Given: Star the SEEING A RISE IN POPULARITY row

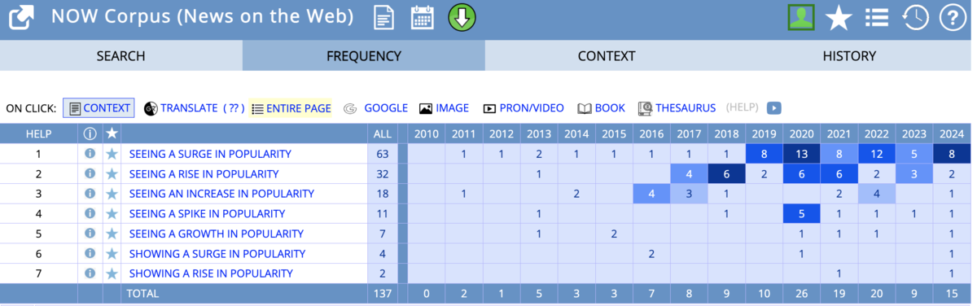Looking at the screenshot, I should (x=112, y=173).
